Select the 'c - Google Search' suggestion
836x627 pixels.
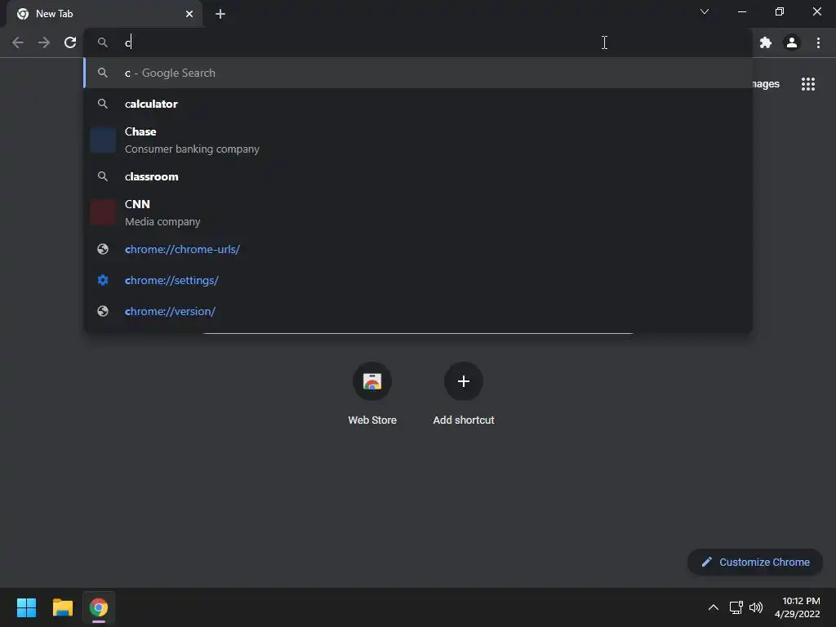418,73
